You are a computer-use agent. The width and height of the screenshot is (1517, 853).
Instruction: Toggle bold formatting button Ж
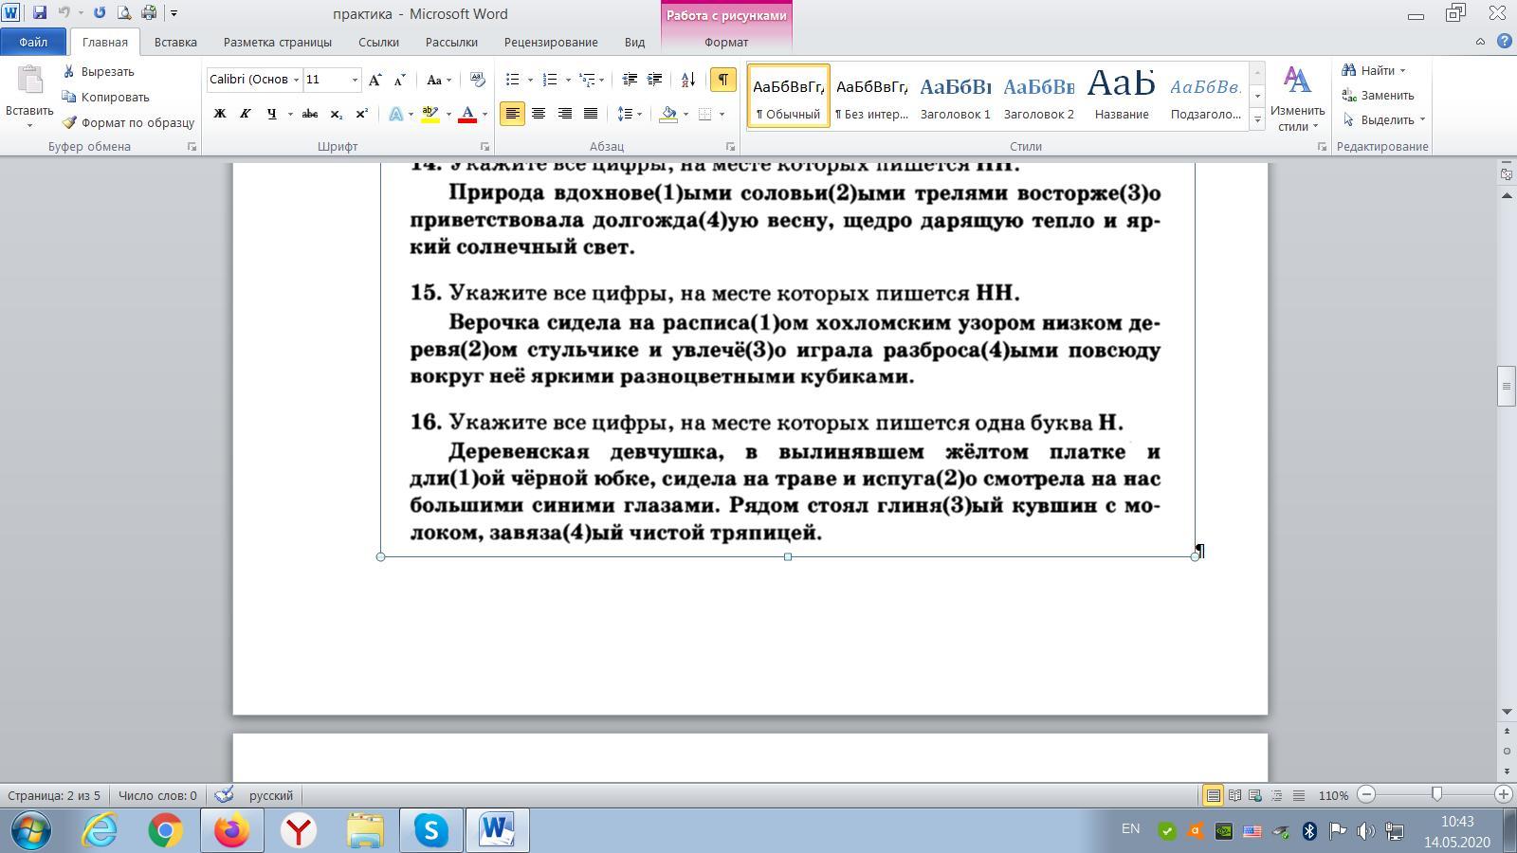[220, 114]
